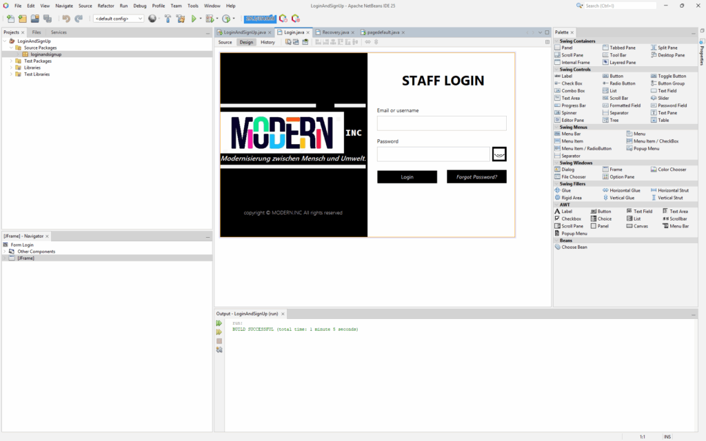Select the [JFrame] node in Navigator
The image size is (706, 441).
tap(26, 258)
